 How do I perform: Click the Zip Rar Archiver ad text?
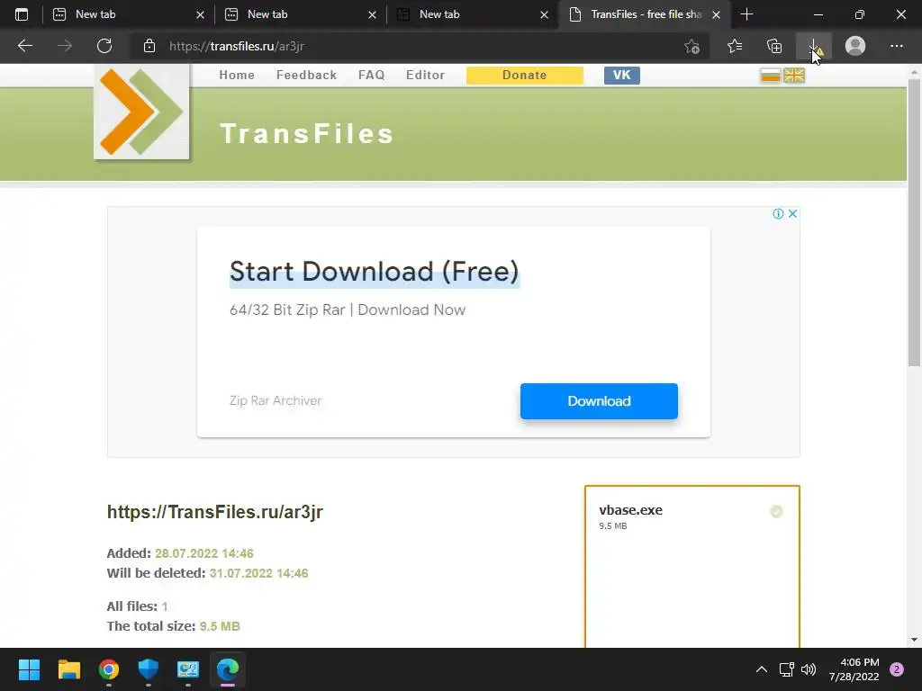(x=276, y=400)
